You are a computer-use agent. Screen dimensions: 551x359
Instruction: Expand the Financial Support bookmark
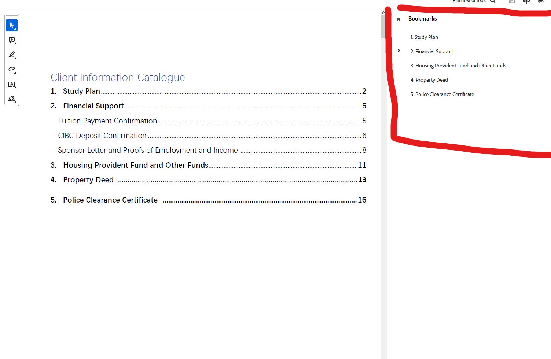pos(399,51)
